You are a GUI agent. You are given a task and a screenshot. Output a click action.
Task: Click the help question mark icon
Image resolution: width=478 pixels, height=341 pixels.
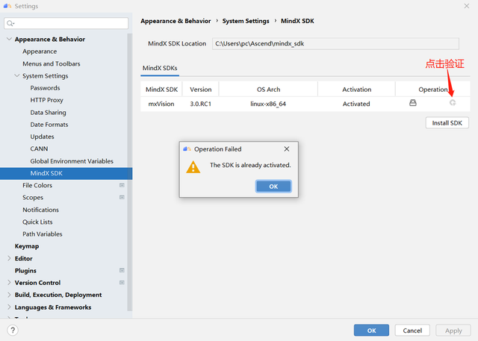[13, 330]
